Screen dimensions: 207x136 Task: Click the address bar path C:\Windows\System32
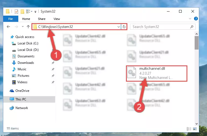(55, 27)
